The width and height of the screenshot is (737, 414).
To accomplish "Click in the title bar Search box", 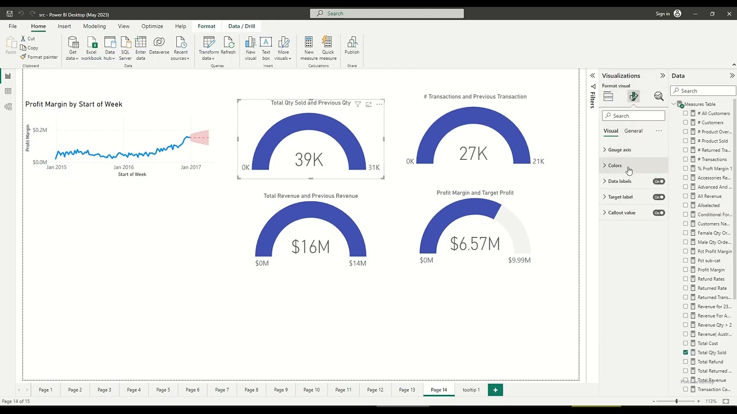I will tap(387, 14).
